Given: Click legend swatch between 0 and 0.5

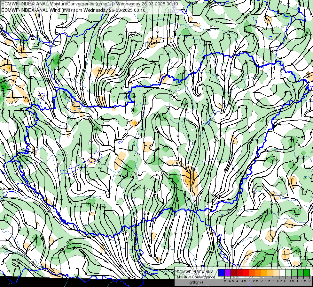Looking at the screenshot, I should [288, 273].
